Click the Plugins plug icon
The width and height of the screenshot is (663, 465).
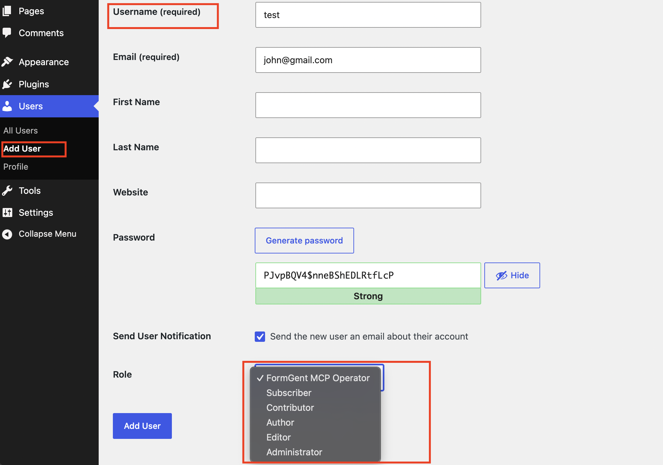pos(7,84)
